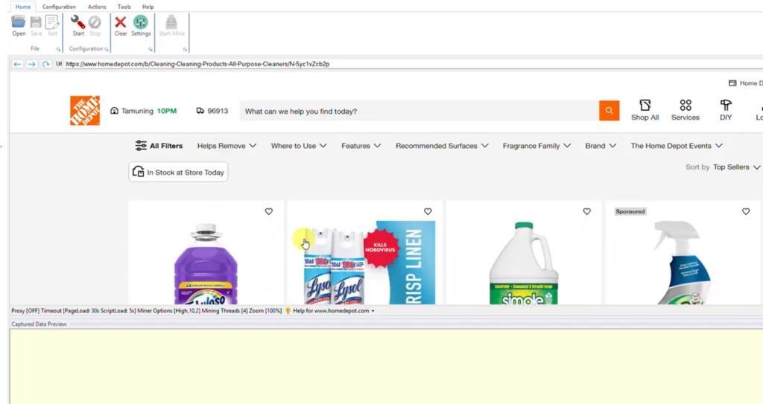This screenshot has height=404, width=763.
Task: Open the Simple Green jug product image
Action: pos(524,263)
